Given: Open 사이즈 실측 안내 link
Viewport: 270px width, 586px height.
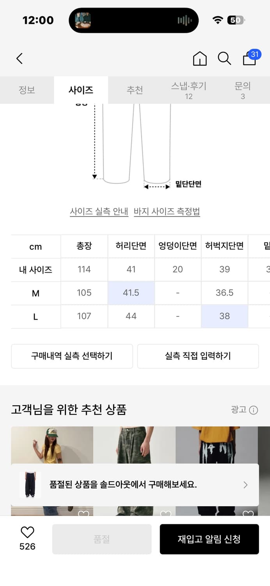Looking at the screenshot, I should click(x=99, y=211).
